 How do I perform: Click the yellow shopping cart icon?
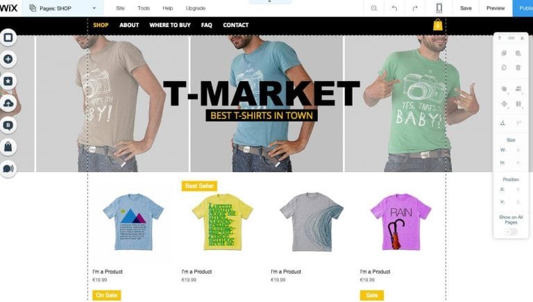[438, 25]
